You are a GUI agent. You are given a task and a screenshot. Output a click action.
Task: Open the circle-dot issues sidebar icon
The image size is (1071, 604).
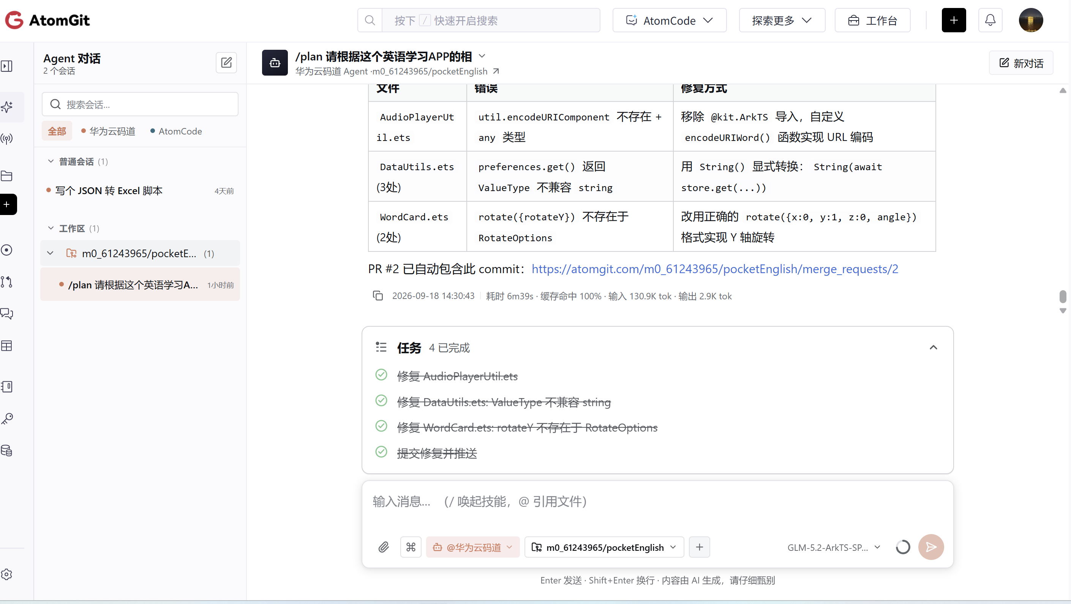pos(7,250)
